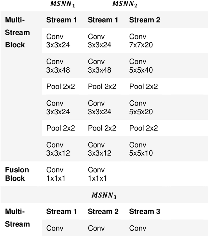The image size is (208, 236).
Task: Select the MSNN3 section heading
Action: coord(104,195)
